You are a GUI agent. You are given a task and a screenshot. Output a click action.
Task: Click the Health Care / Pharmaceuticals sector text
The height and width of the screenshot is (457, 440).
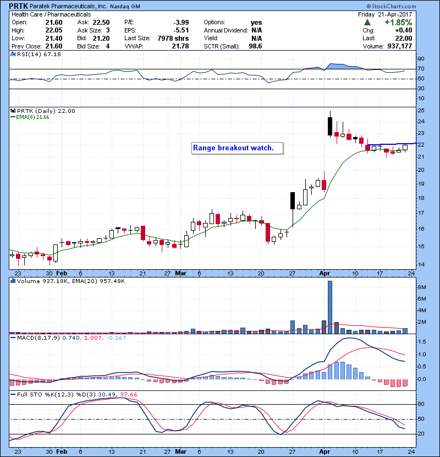pos(51,14)
